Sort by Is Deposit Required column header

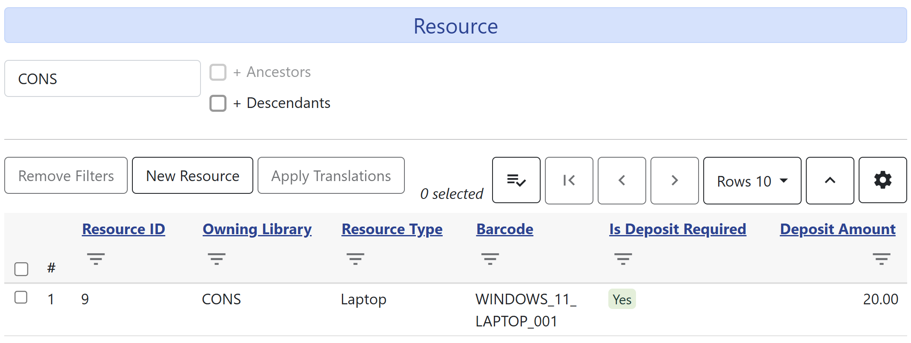[x=678, y=229]
